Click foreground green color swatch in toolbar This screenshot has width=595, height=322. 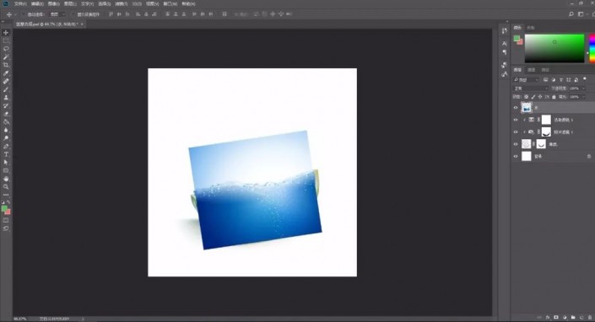[x=4, y=209]
